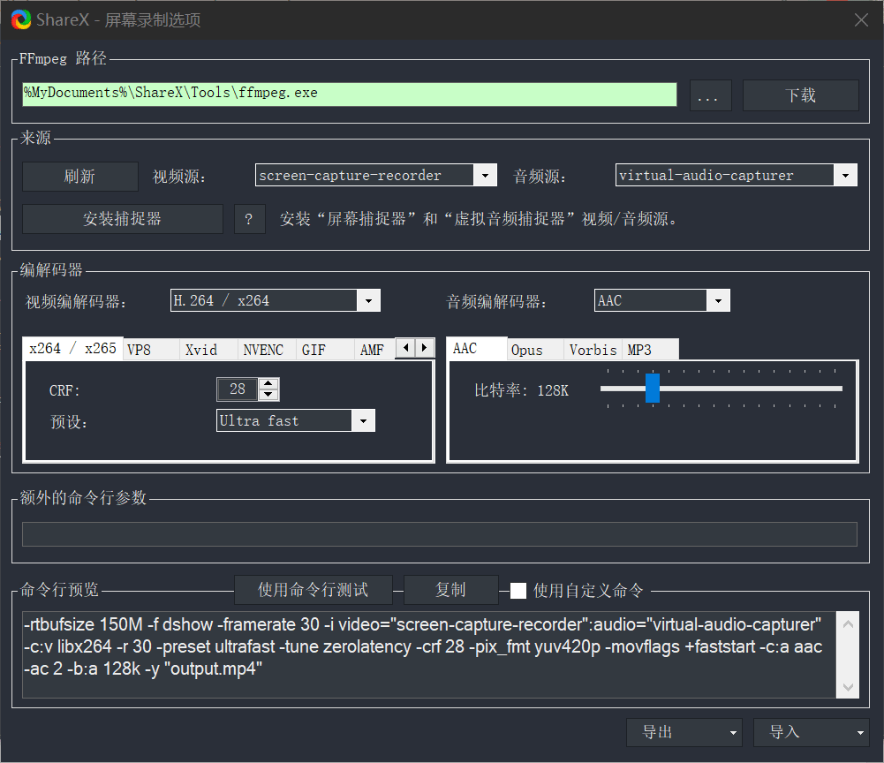Click the question mark help button
Image resolution: width=884 pixels, height=763 pixels.
click(249, 219)
